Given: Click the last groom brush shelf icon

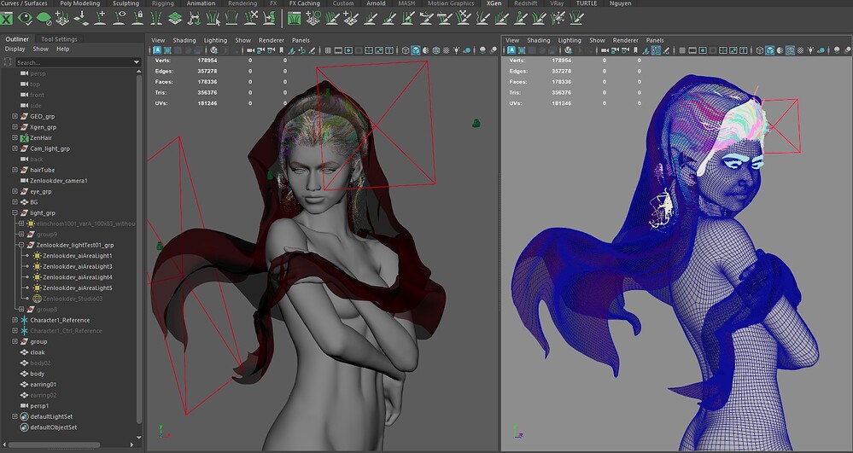Looking at the screenshot, I should pyautogui.click(x=576, y=19).
